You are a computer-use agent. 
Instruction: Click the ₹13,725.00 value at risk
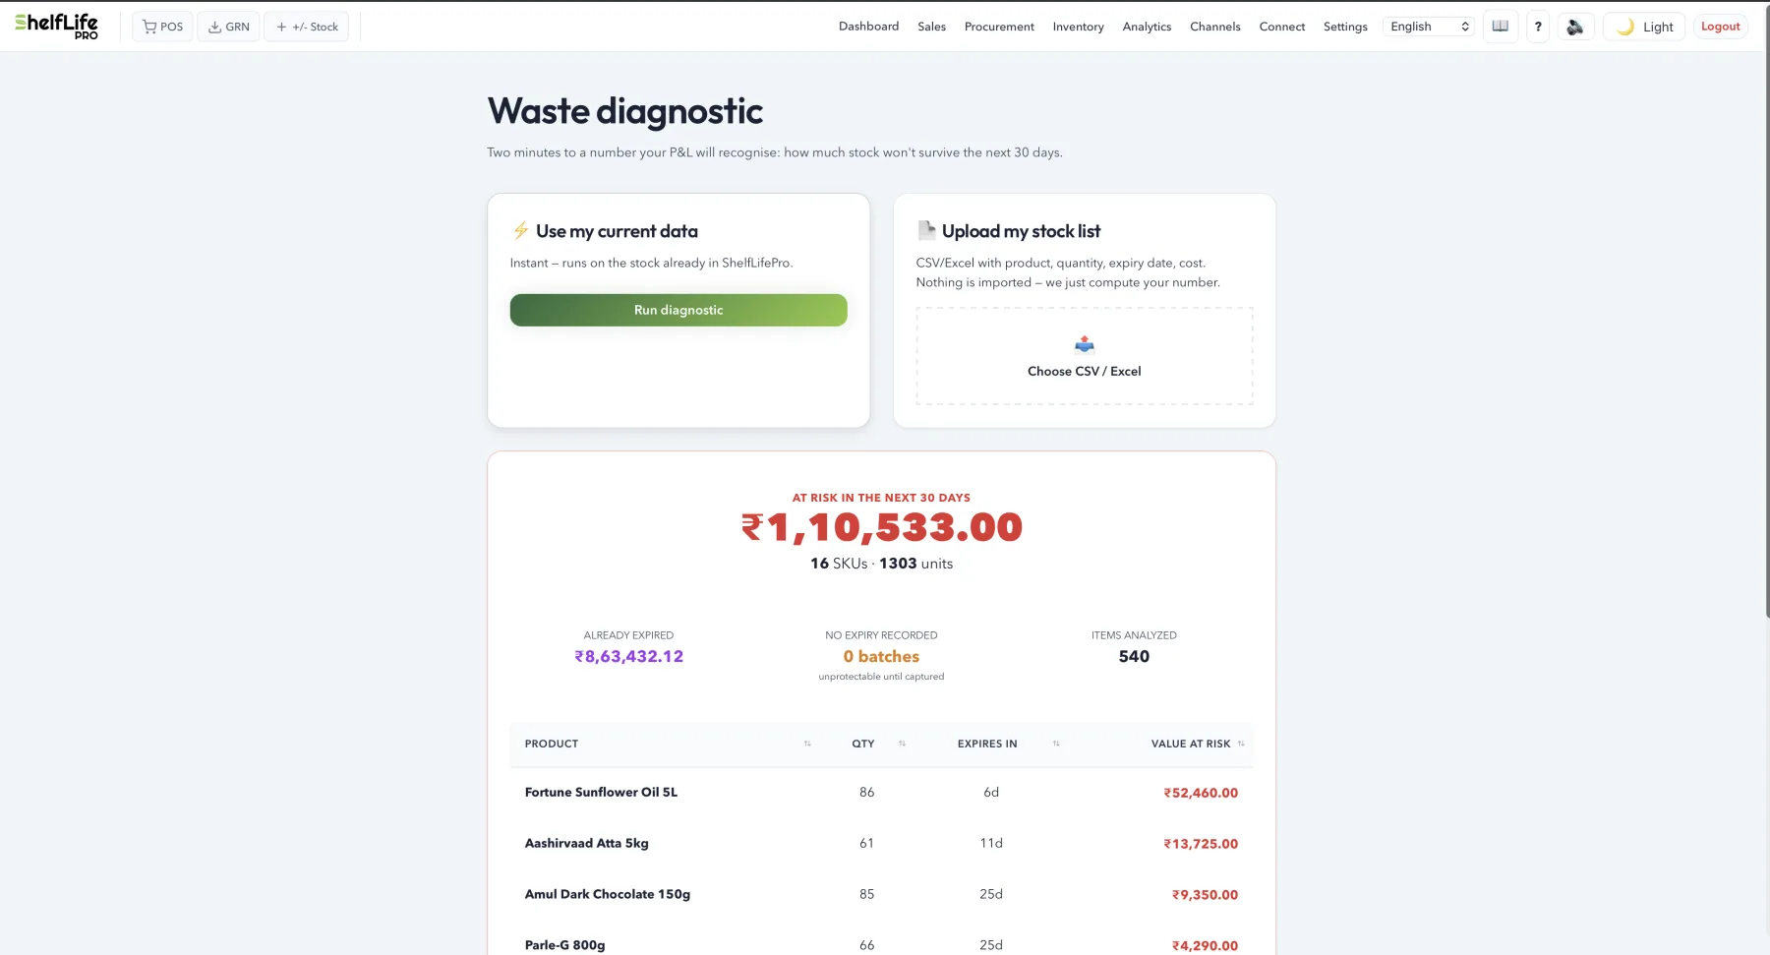tap(1201, 844)
